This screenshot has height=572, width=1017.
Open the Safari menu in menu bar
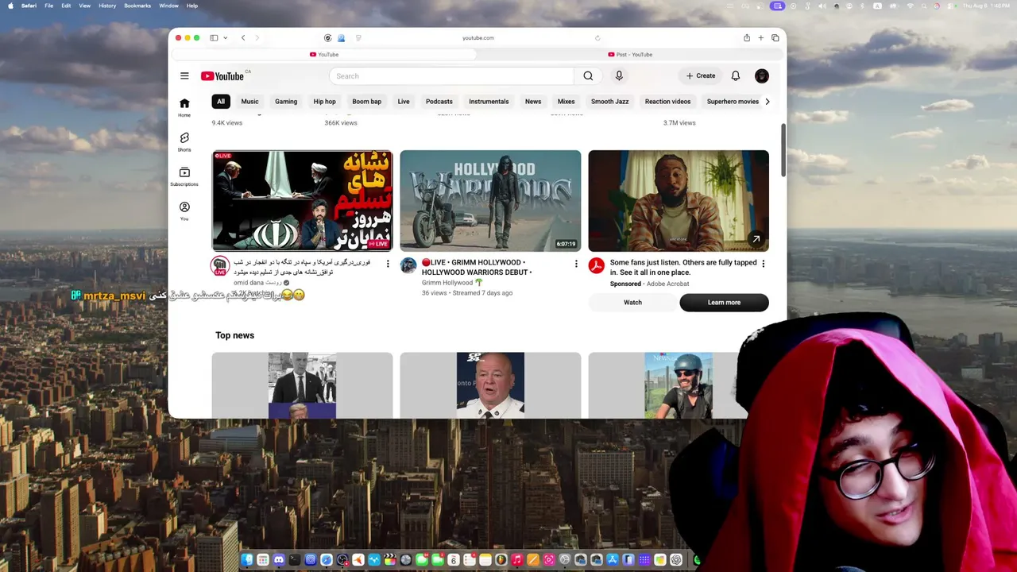pyautogui.click(x=29, y=6)
